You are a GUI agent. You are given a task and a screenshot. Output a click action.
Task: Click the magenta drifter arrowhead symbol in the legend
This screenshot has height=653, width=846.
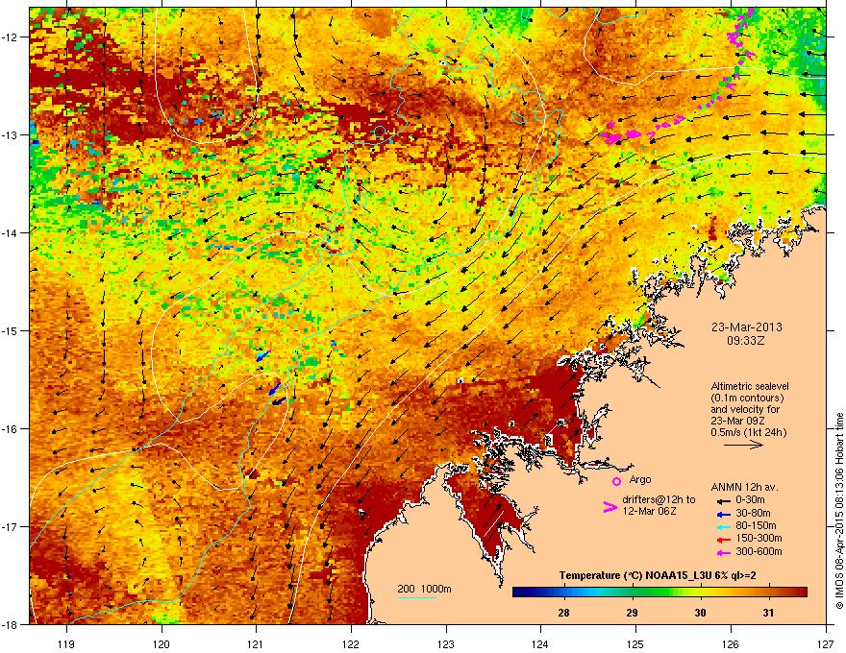point(610,507)
